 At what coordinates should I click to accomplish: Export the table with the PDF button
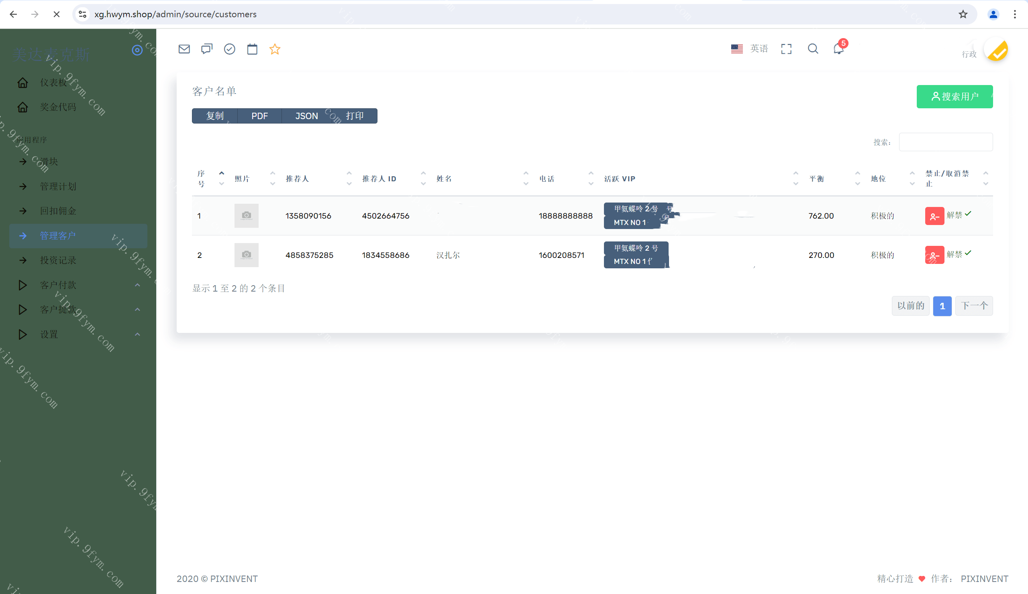[x=259, y=116]
